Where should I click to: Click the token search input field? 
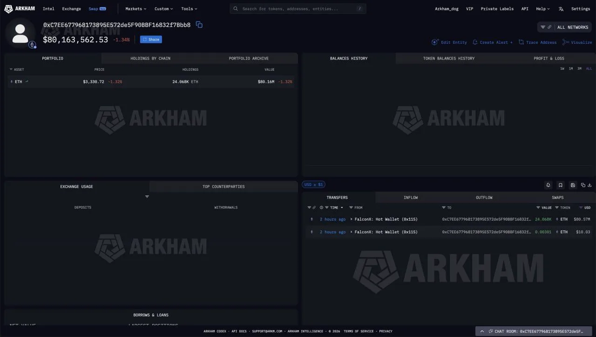[x=298, y=9]
